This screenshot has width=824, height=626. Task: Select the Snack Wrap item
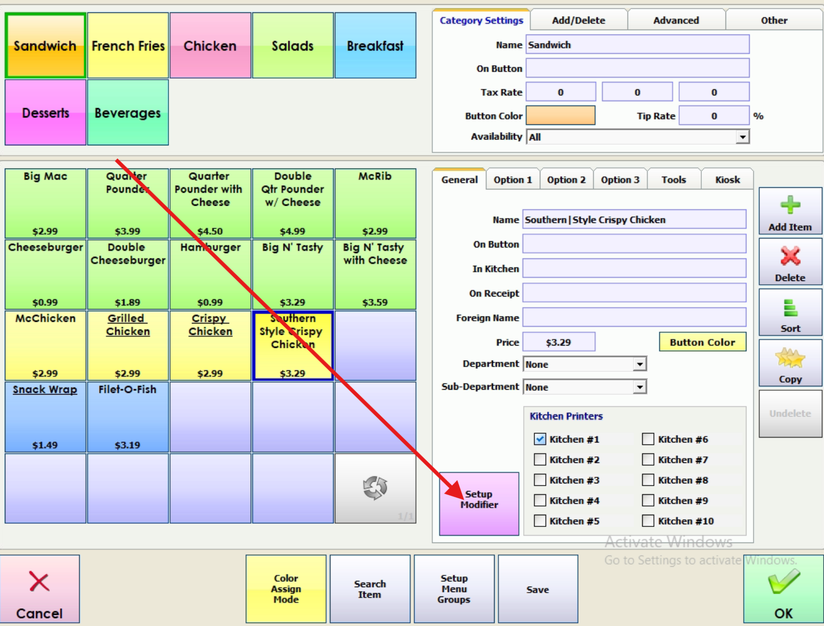46,417
